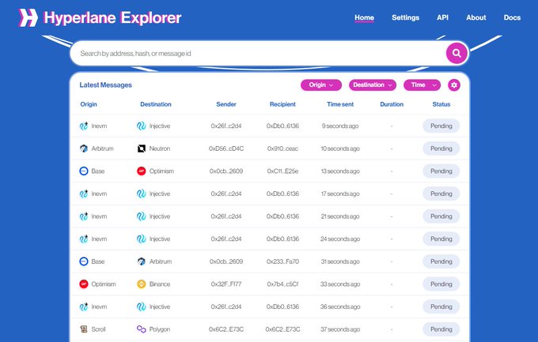Click the Hyperlane logo icon

click(x=28, y=17)
